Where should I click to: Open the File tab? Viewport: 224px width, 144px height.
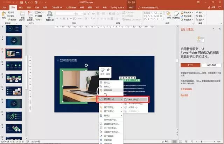click(4, 7)
